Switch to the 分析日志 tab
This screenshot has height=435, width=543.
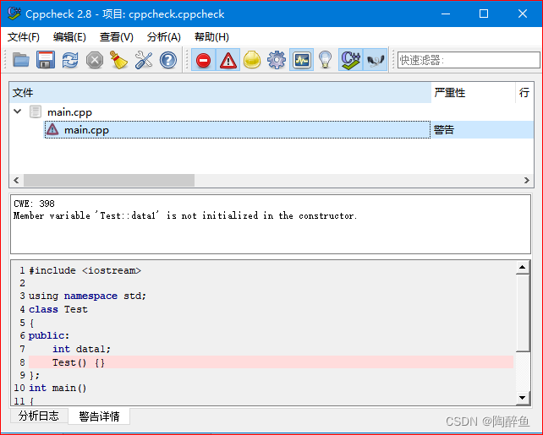pyautogui.click(x=39, y=416)
